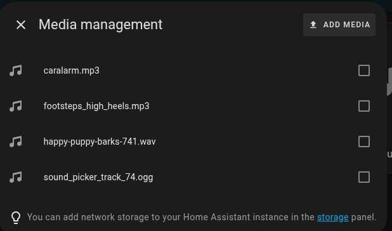Close the Media management dialog
The image size is (392, 231).
tap(21, 25)
